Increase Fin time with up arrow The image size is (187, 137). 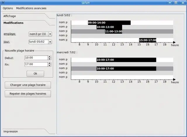[49, 63]
